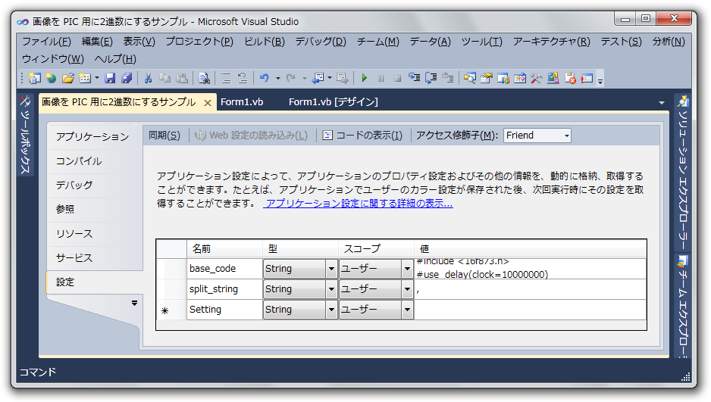711x402 pixels.
Task: Uncomment the selected lines icon
Action: click(243, 78)
